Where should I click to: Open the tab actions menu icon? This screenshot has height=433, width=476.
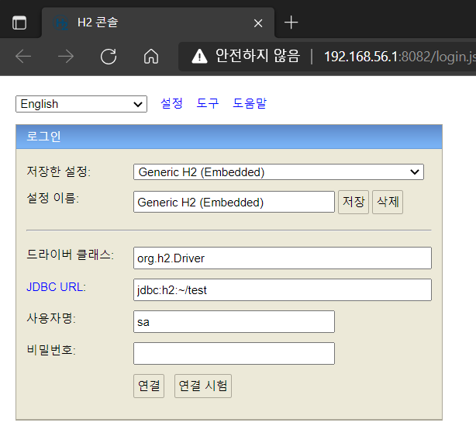[19, 23]
